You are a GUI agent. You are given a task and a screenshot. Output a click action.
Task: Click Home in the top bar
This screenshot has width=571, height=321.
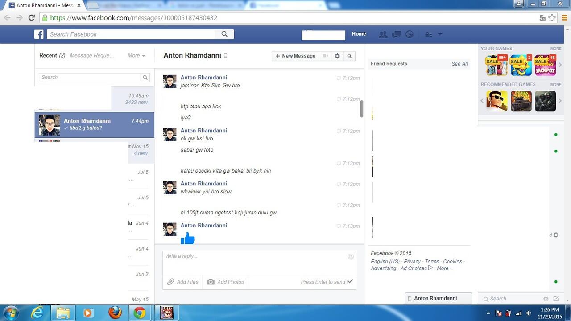(x=359, y=34)
